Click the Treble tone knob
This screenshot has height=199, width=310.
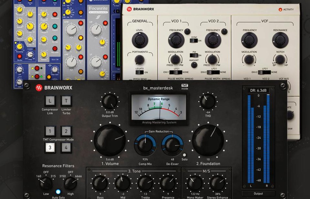tap(145, 183)
